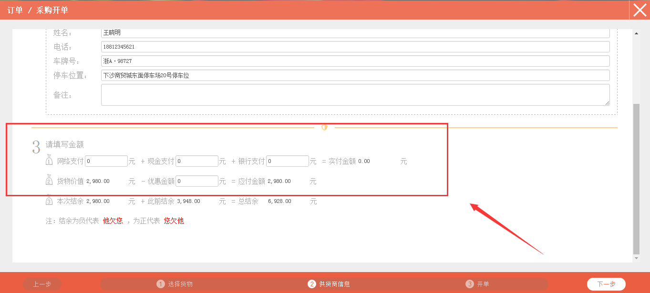Viewport: 650px width, 293px height.
Task: Select the 银行支付 amount input
Action: [x=287, y=161]
